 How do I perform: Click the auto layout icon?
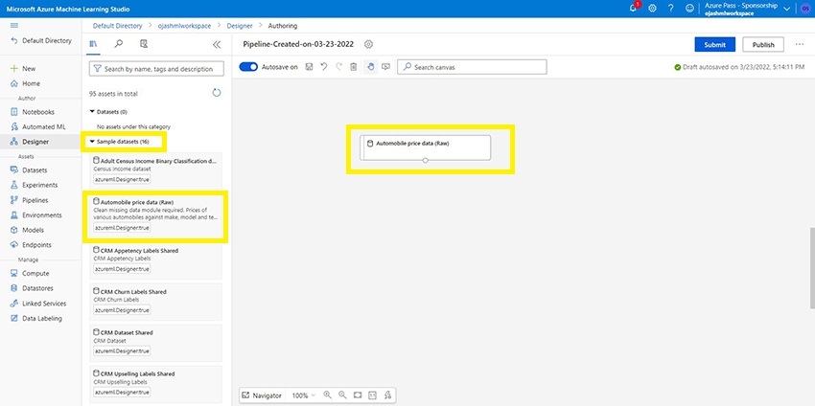(387, 395)
